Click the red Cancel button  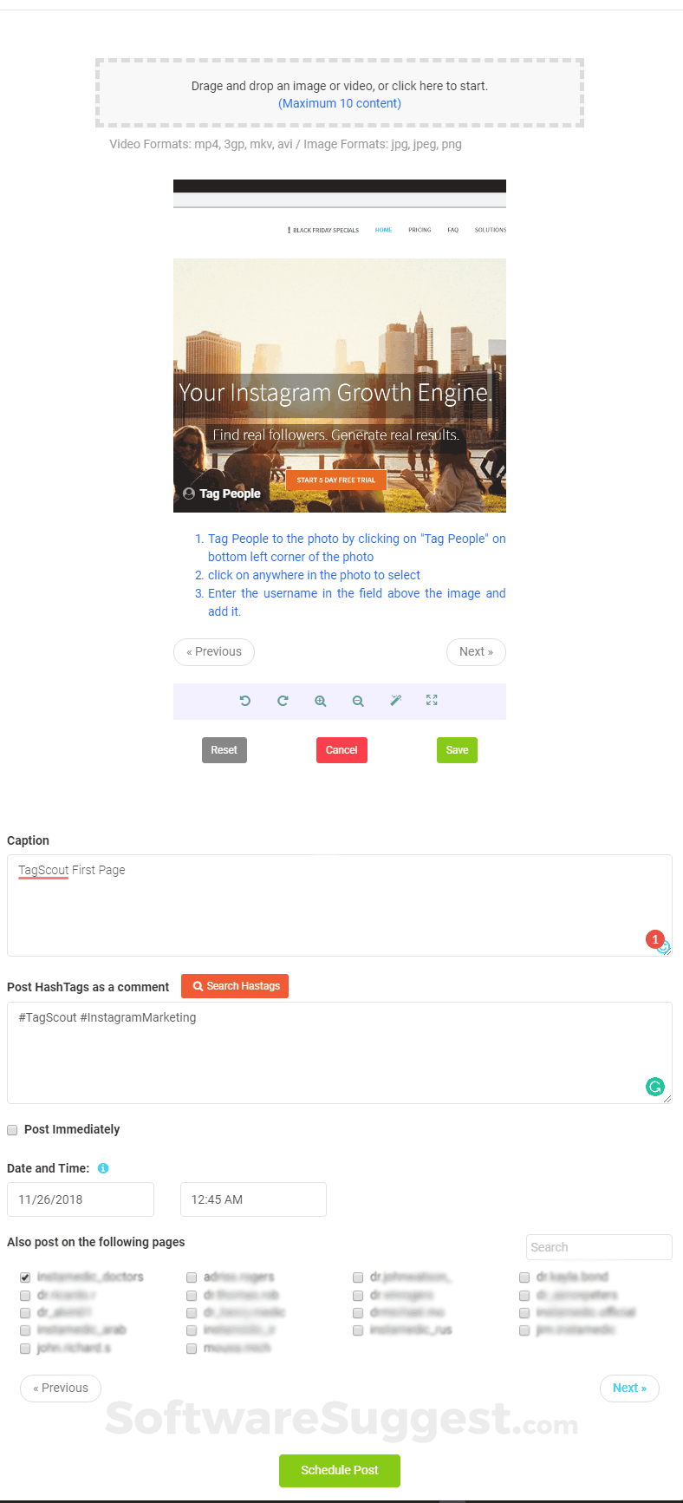[x=341, y=750]
